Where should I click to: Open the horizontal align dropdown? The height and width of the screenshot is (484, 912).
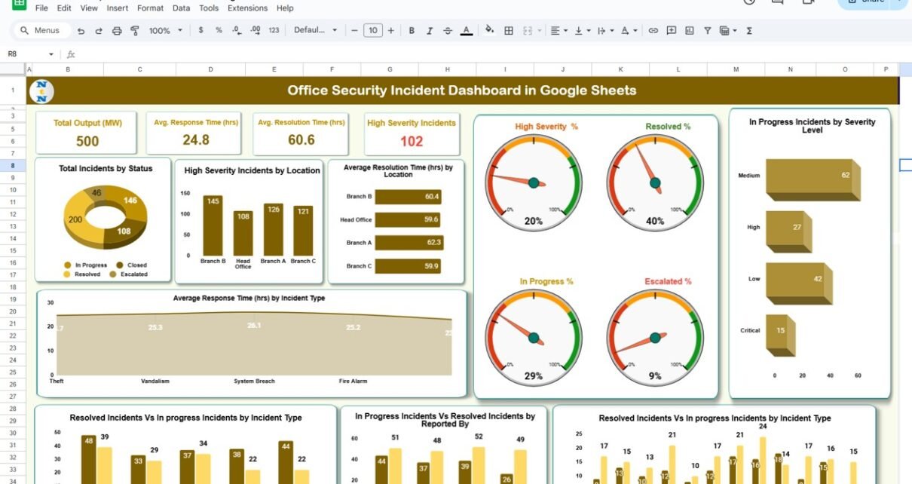click(x=558, y=31)
